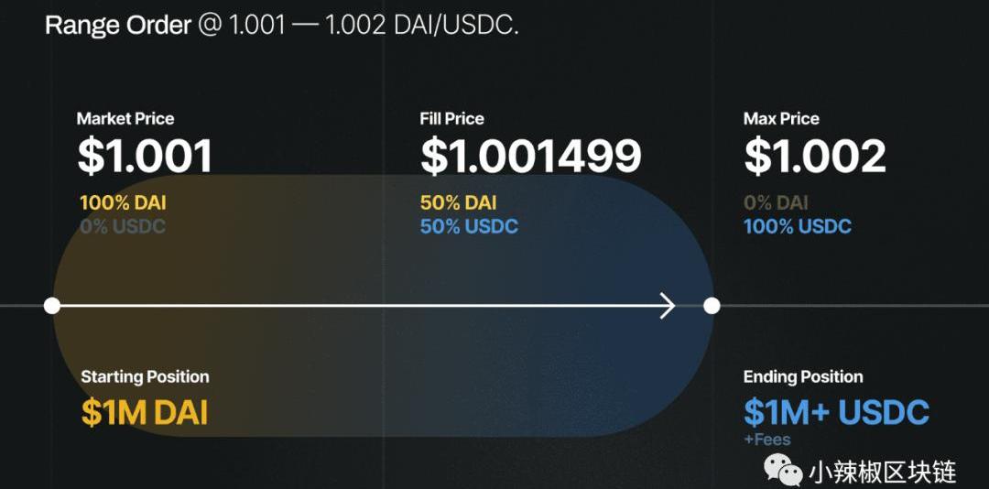Click the blue 50% USDC text
The height and width of the screenshot is (489, 989).
click(469, 226)
